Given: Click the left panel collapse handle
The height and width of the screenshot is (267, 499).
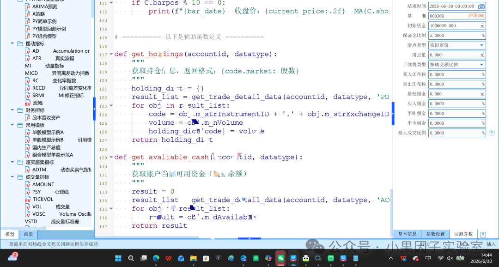Looking at the screenshot, I should (x=94, y=109).
